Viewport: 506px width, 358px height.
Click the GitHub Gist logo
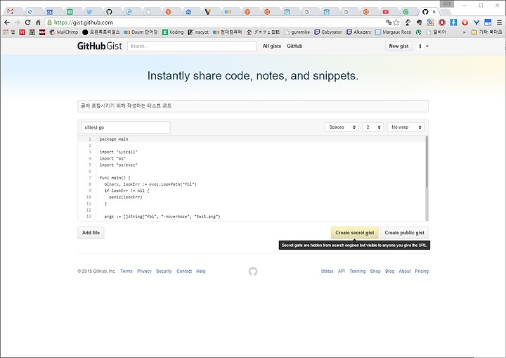(100, 46)
